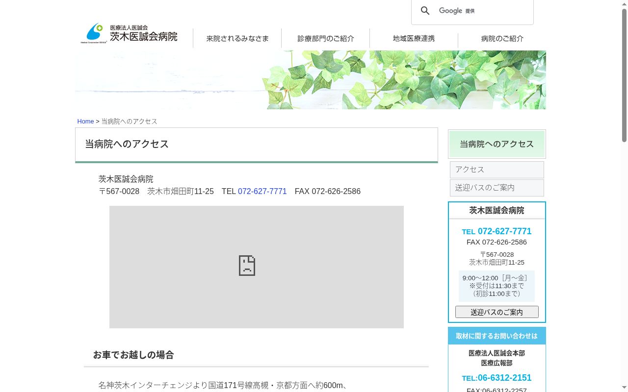Screen dimensions: 628x392
Task: Open the 病院のご紹介 menu
Action: [x=502, y=38]
